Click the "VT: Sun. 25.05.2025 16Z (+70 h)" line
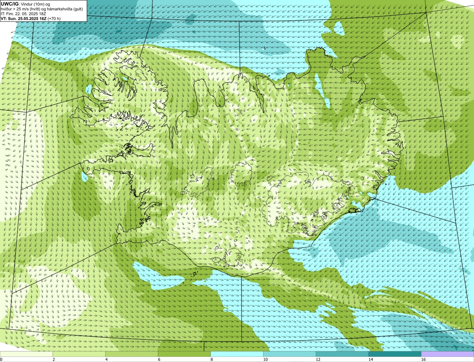The height and width of the screenshot is (362, 474). [x=31, y=18]
